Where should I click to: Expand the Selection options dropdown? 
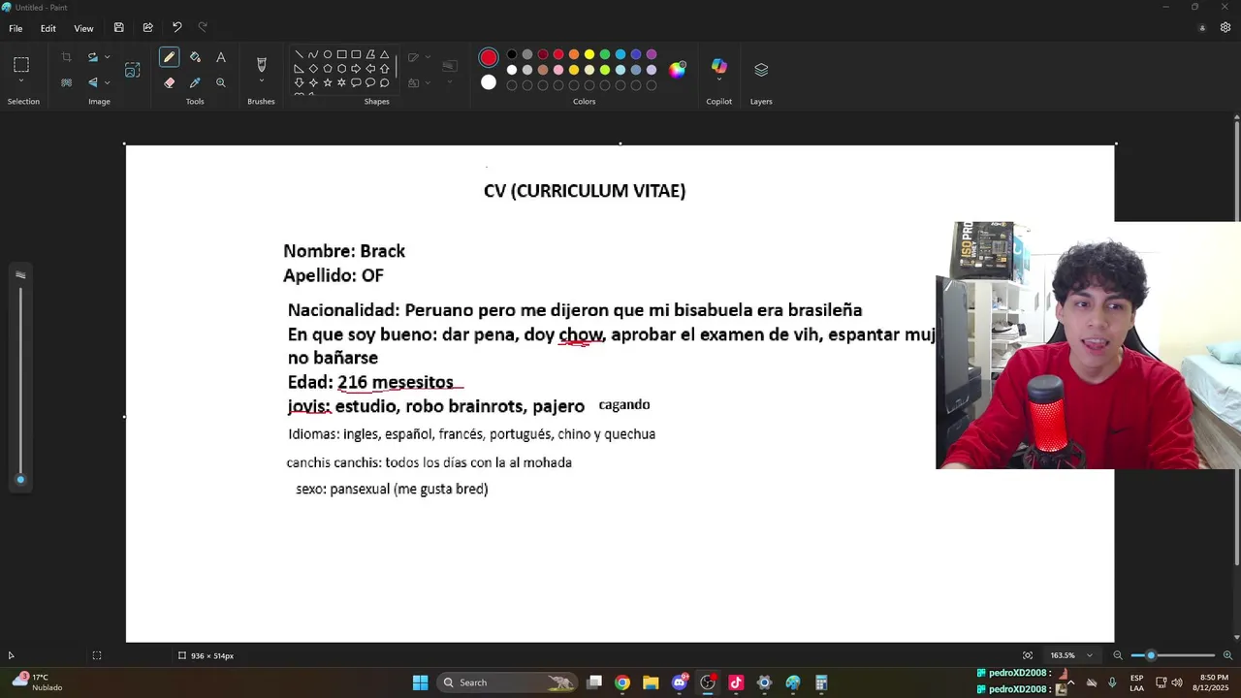(21, 81)
